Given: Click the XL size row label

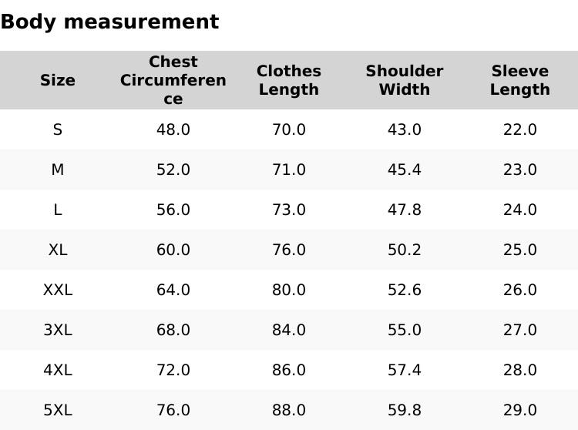Looking at the screenshot, I should [x=58, y=250].
